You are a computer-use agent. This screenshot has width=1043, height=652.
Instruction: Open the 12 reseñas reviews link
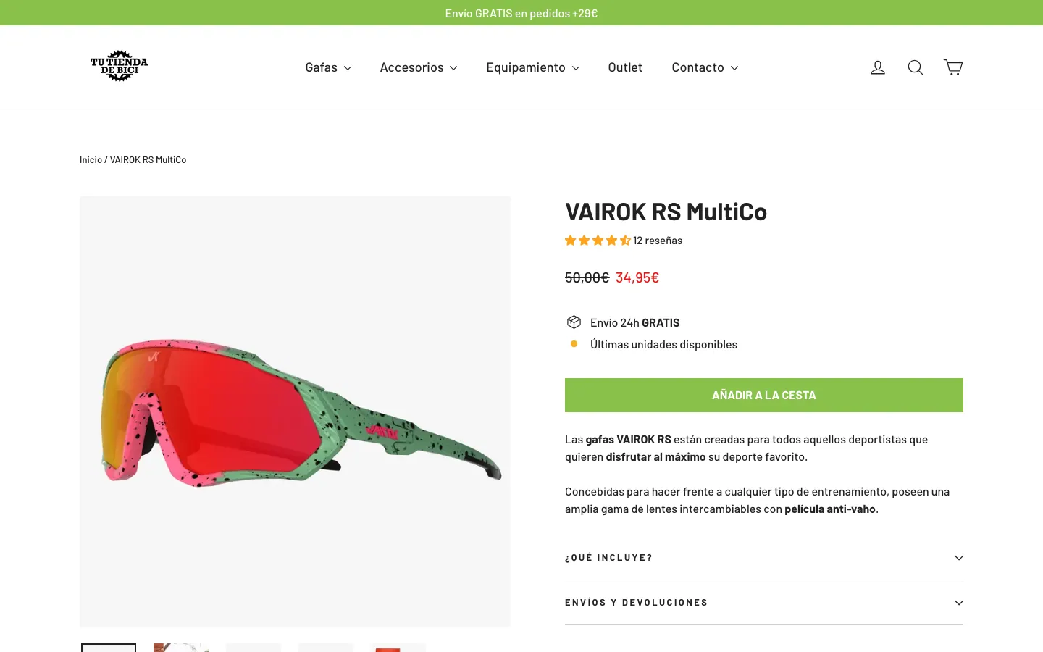coord(658,241)
